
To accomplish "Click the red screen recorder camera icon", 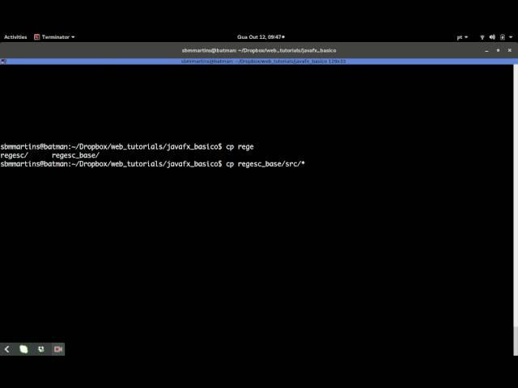I will [x=58, y=349].
